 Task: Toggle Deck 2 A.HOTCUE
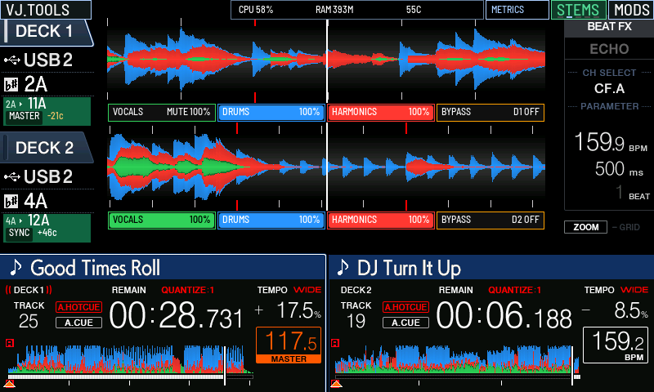[x=405, y=307]
